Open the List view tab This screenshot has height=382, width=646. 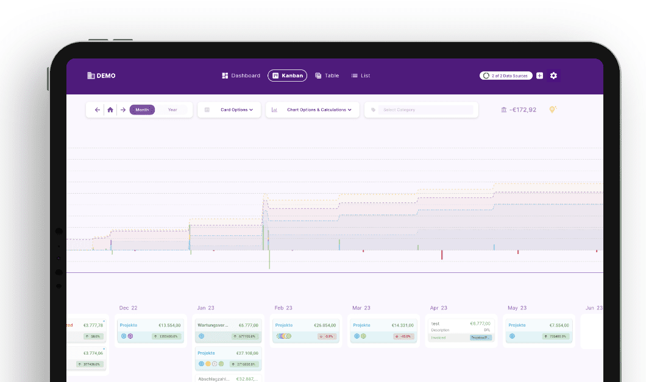[x=361, y=76]
